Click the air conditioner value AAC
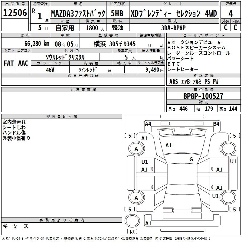This screenshot has height=242, width=242. click(x=23, y=63)
